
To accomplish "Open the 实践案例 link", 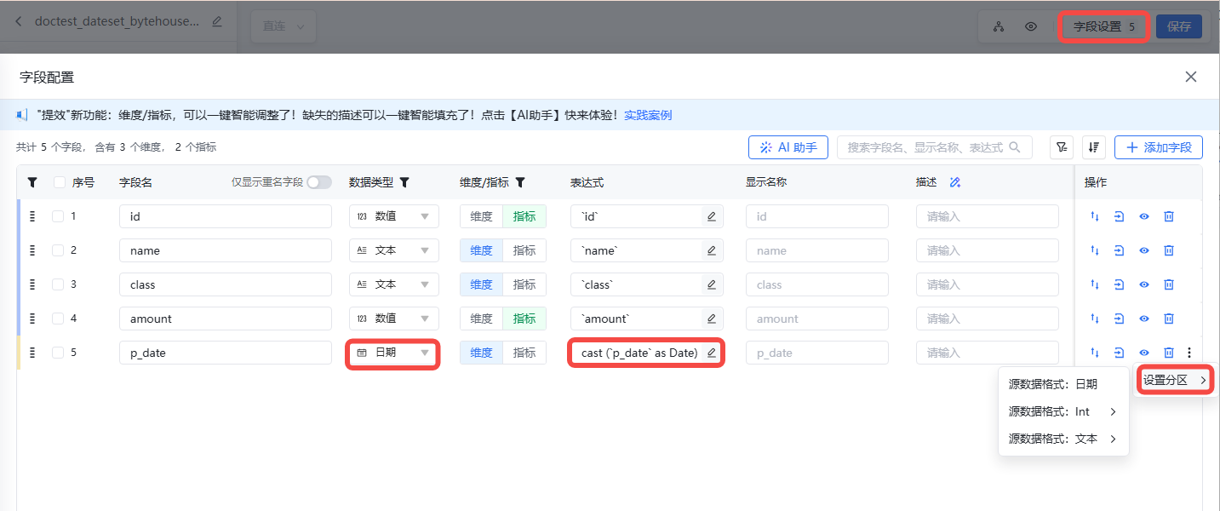I will 648,115.
